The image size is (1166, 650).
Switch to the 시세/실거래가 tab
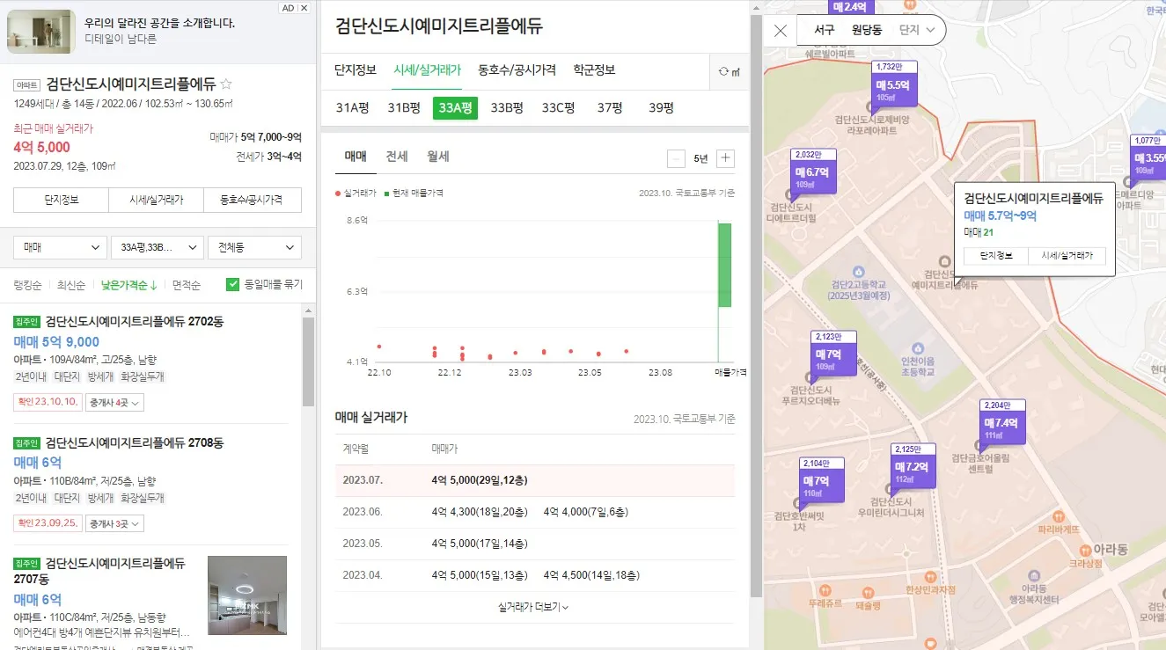(x=428, y=70)
